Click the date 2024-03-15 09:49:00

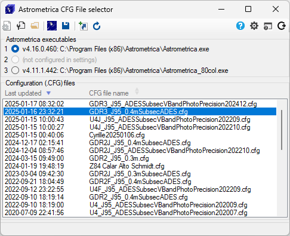pos(34,158)
